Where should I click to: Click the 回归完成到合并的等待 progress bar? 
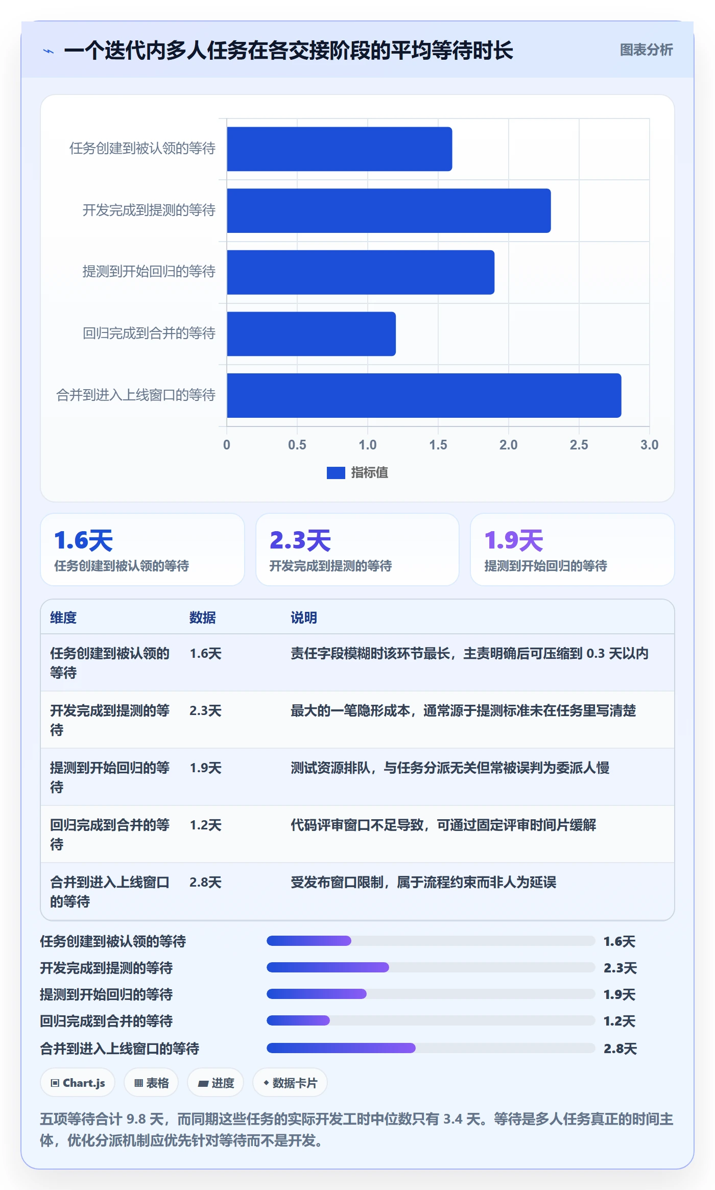click(431, 1020)
